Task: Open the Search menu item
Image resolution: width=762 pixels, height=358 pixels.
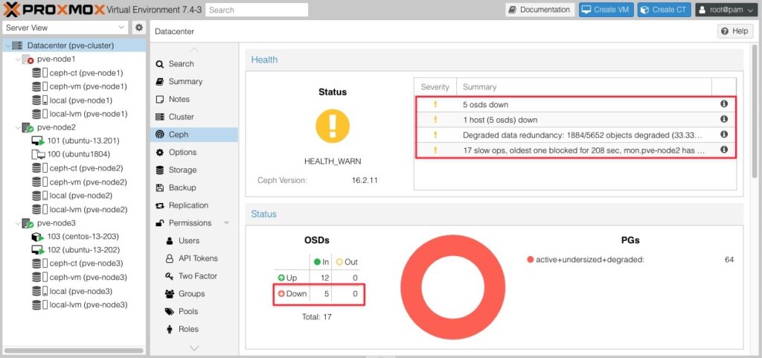Action: point(194,63)
